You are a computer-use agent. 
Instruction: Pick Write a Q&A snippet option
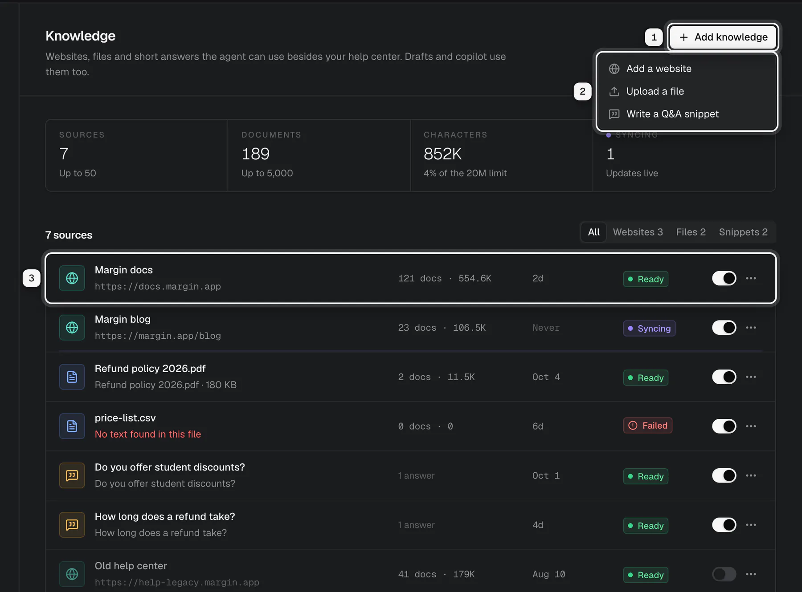(x=687, y=114)
